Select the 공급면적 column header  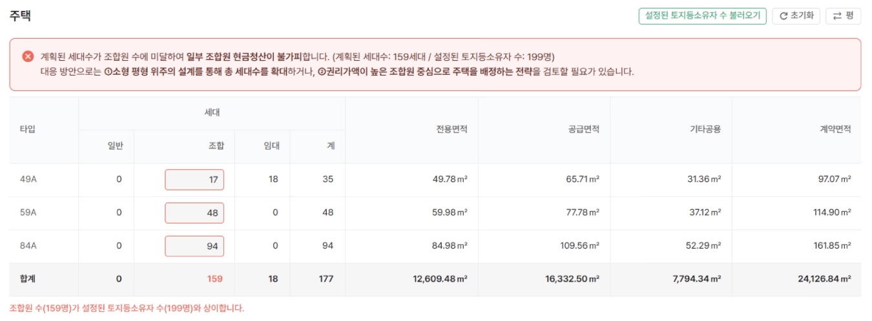pyautogui.click(x=583, y=129)
